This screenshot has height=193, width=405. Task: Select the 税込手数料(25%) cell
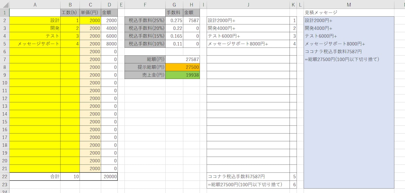tap(145, 21)
